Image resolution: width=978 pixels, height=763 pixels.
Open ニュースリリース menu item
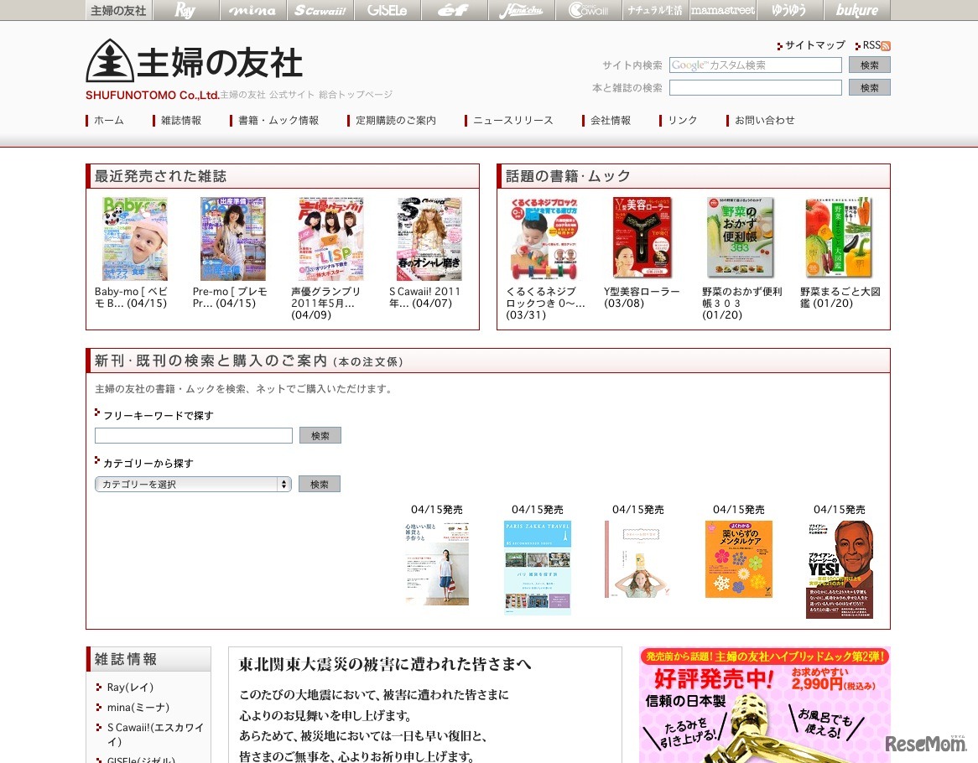click(x=512, y=120)
